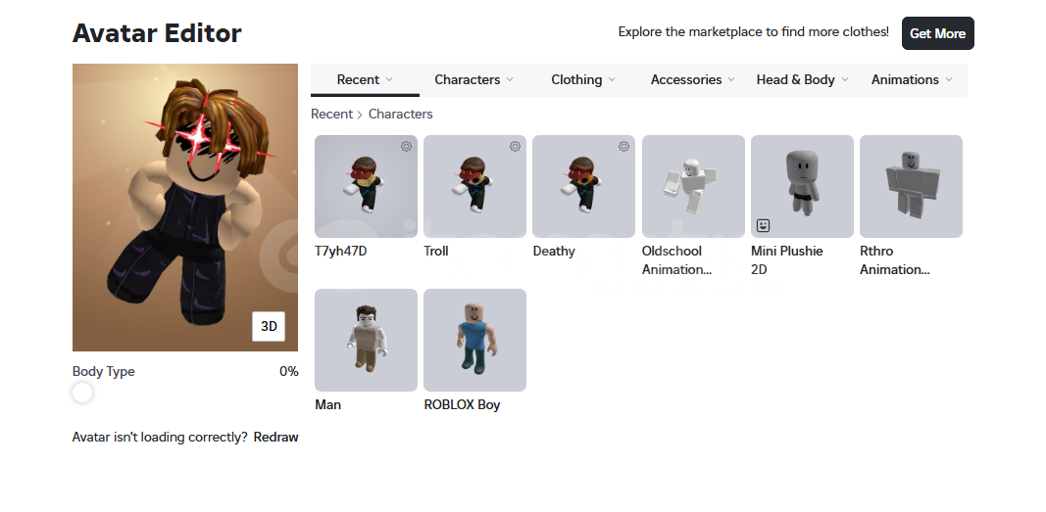Select the ROBLOX Boy character thumbnail
Screen dimensions: 1046x512
coord(475,341)
